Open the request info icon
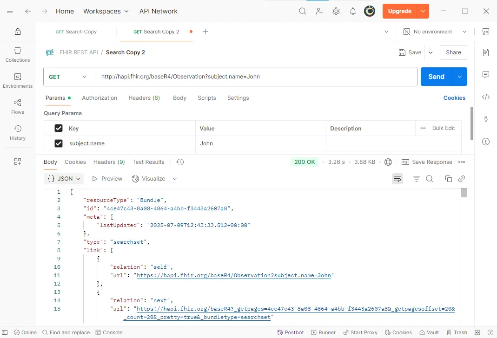Screen dimensions: 497x338 (x=485, y=142)
